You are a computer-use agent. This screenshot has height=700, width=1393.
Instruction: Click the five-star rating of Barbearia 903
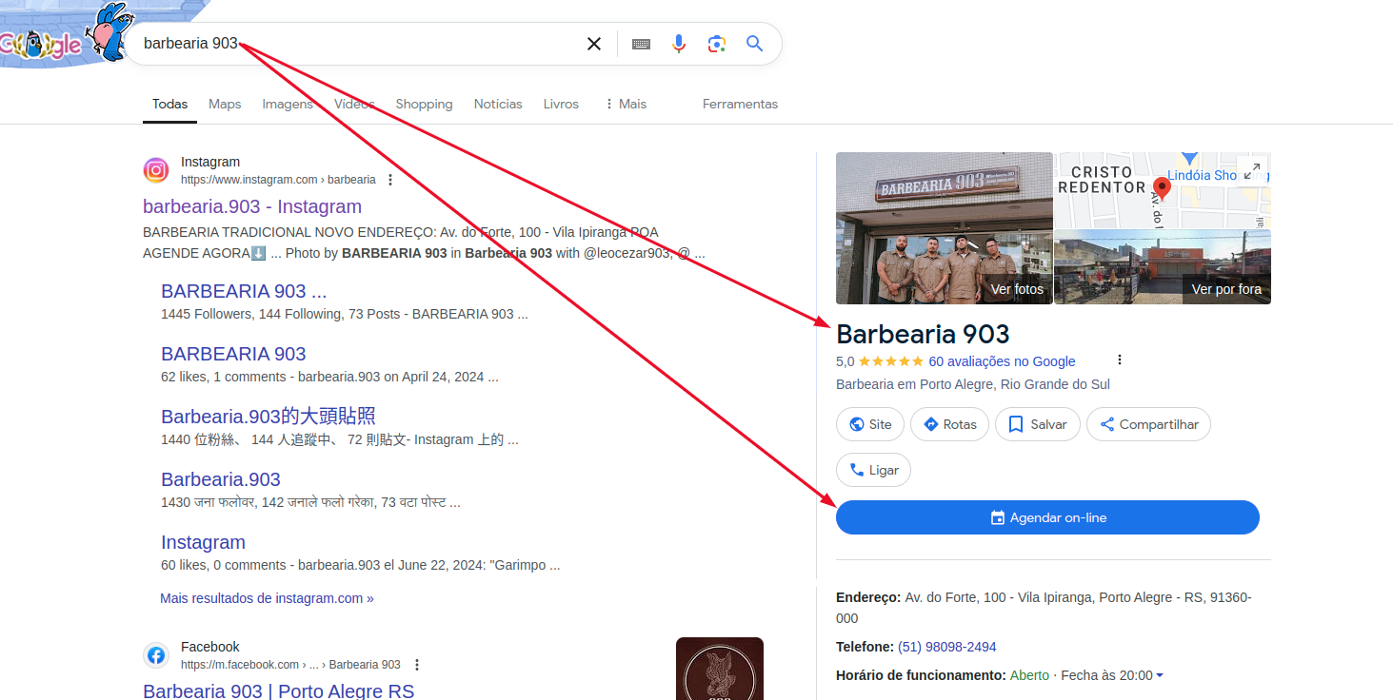(x=890, y=361)
